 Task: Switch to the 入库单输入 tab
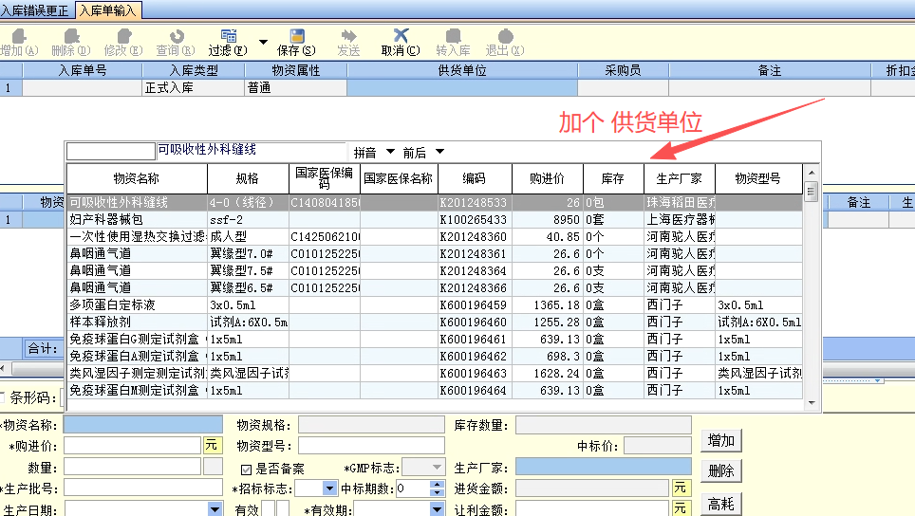pyautogui.click(x=108, y=10)
